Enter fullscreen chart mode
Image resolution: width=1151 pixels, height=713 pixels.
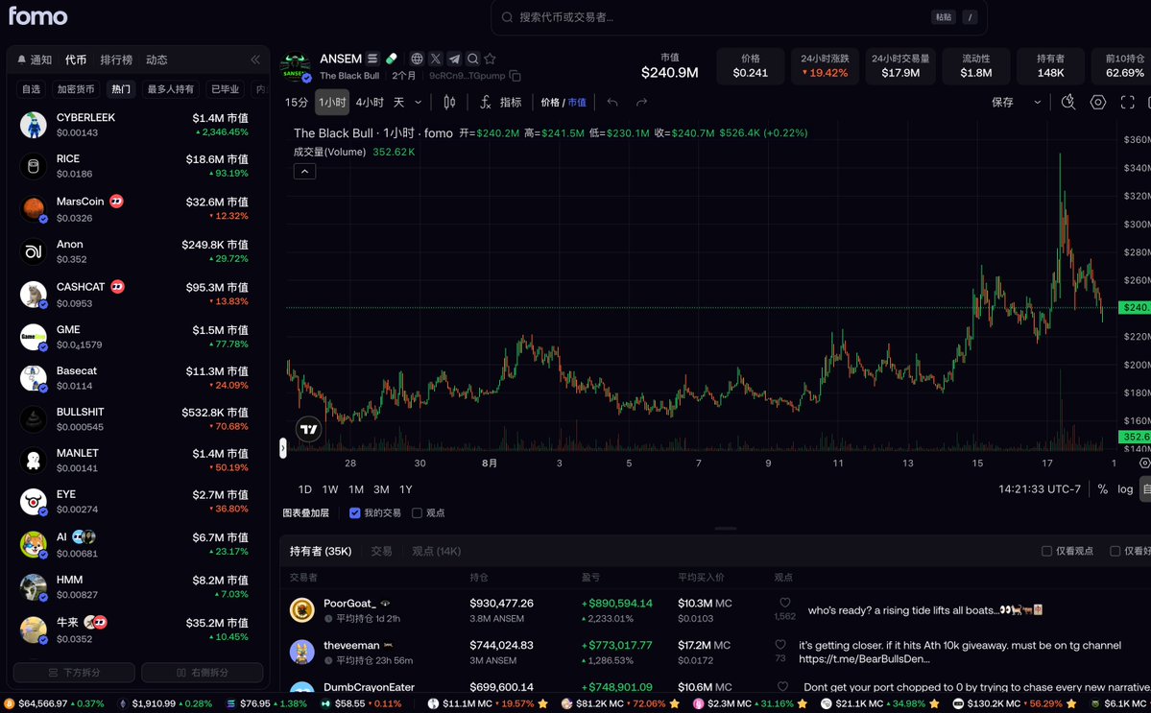tap(1128, 103)
